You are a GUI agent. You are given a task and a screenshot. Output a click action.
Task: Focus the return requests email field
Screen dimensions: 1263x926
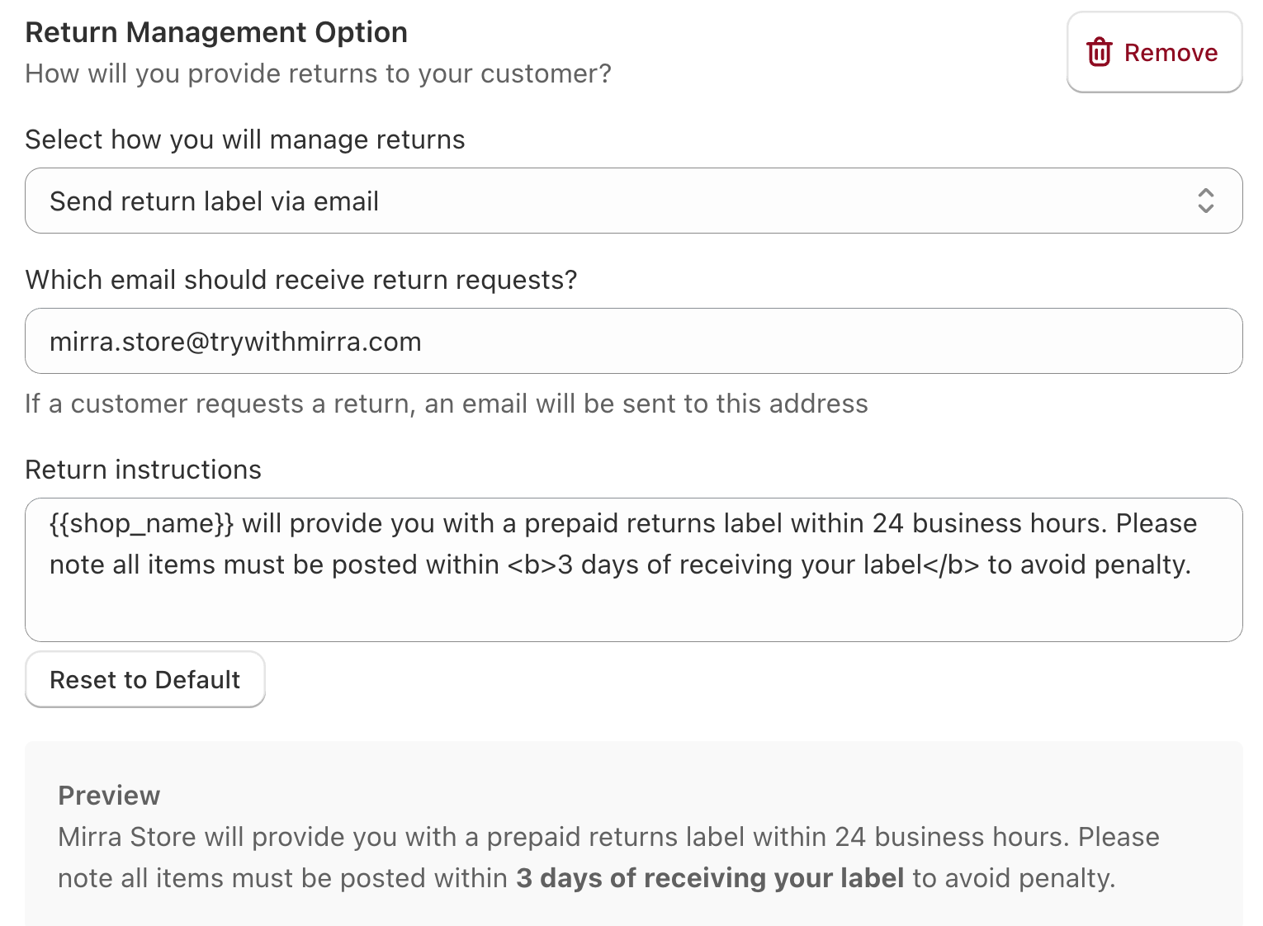tap(632, 341)
